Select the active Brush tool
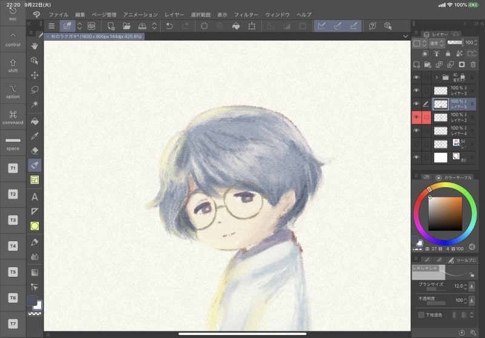Screen dimensions: 485x338 [35, 165]
